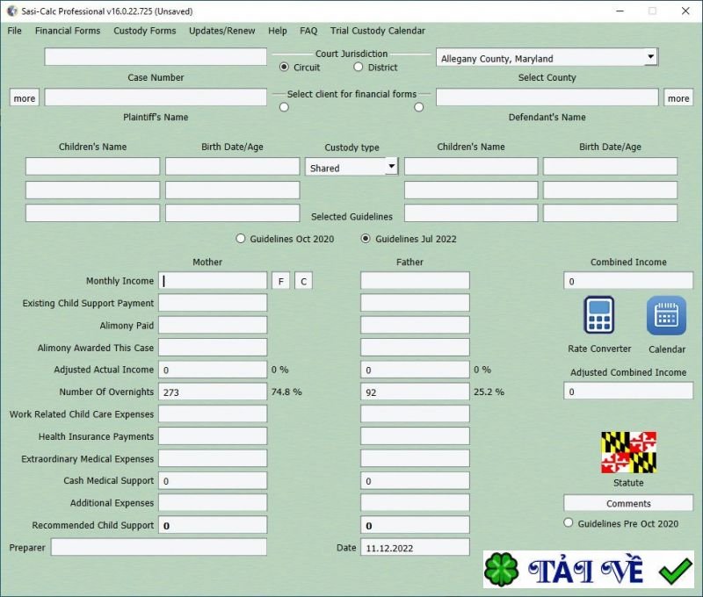Viewport: 703px width, 597px height.
Task: Click the Preparer field
Action: [x=159, y=547]
